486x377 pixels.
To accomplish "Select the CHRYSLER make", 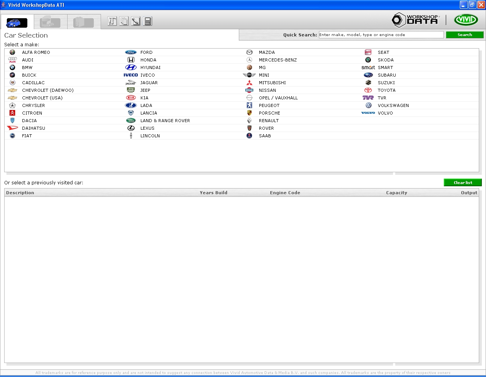I will tap(33, 105).
